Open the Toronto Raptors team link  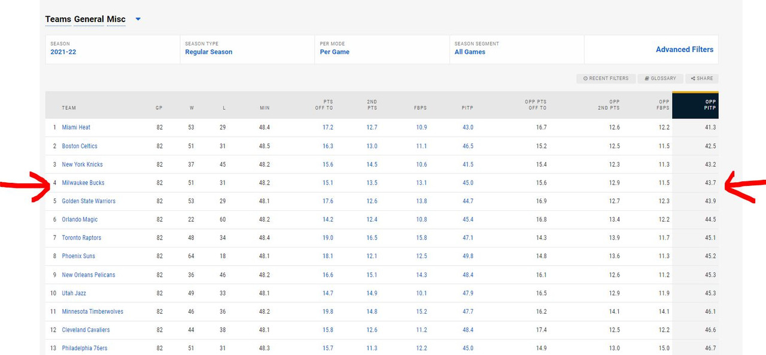pyautogui.click(x=81, y=238)
